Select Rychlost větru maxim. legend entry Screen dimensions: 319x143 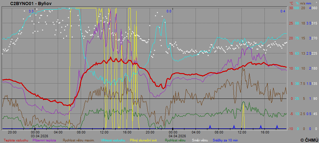[x=79, y=140]
